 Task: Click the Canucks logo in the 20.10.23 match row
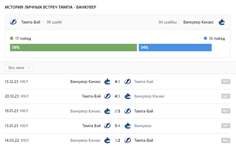[128, 96]
